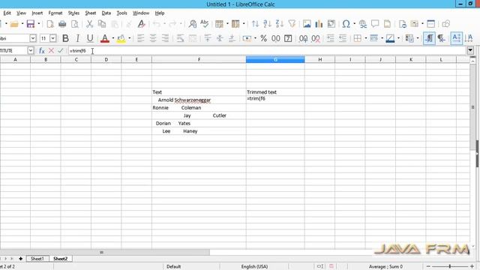
Task: Open the font name dropdown
Action: (33, 38)
